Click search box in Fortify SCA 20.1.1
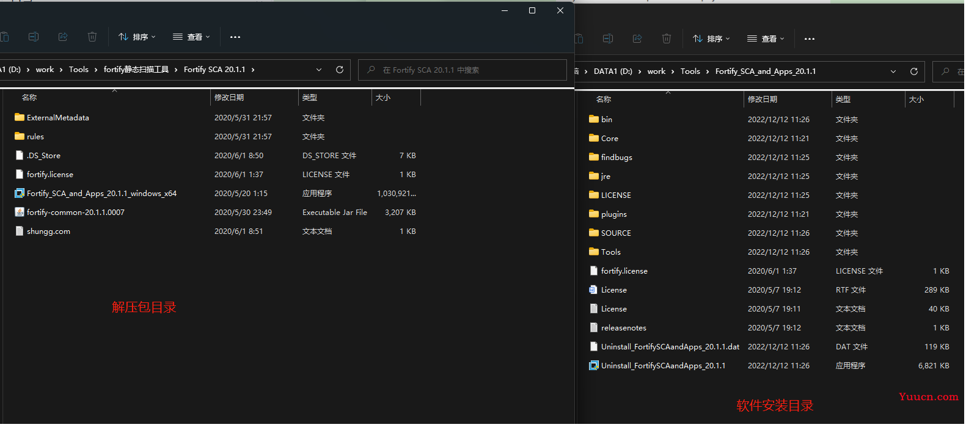The height and width of the screenshot is (430, 966). click(463, 70)
